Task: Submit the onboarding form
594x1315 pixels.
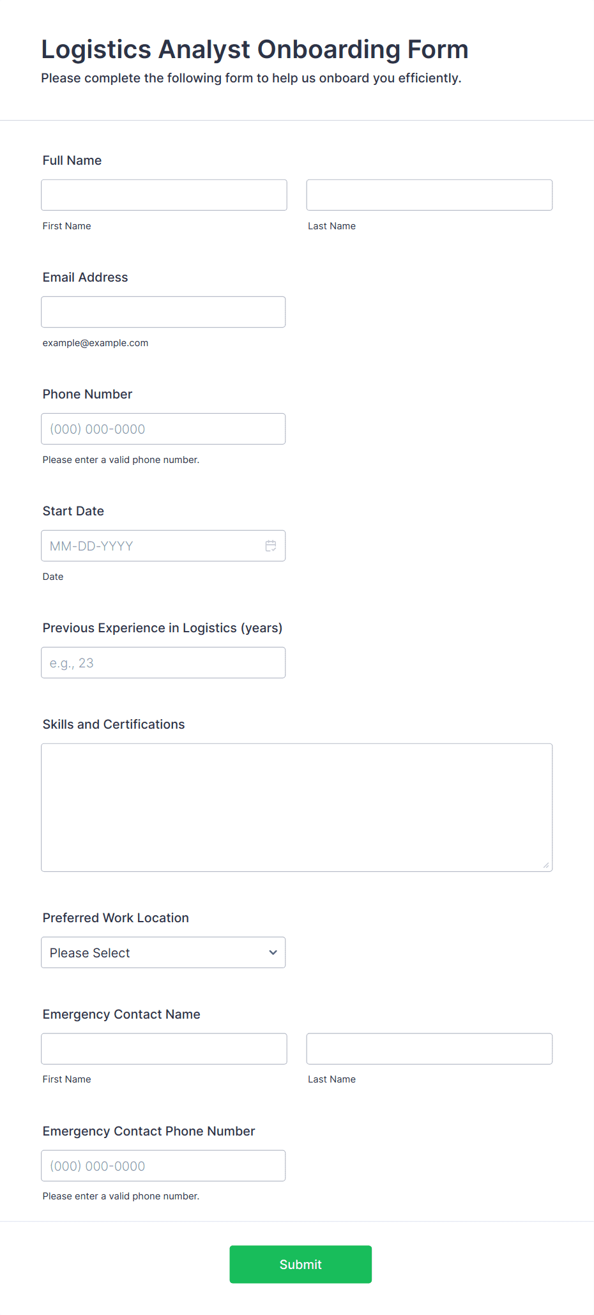Action: click(x=301, y=1265)
